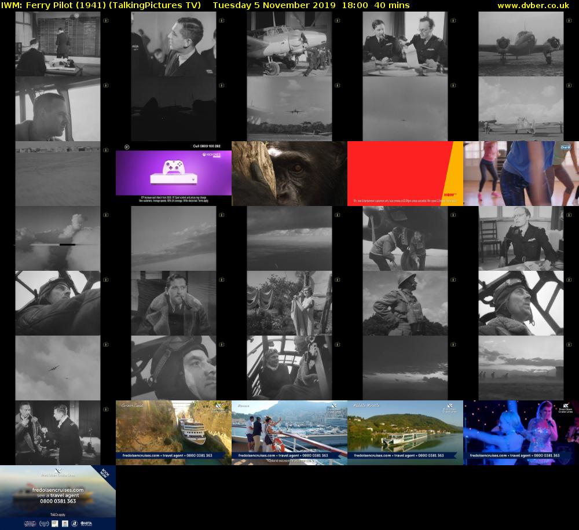Open the Corinth Canal cruise ship thumbnail
The width and height of the screenshot is (579, 530).
174,433
